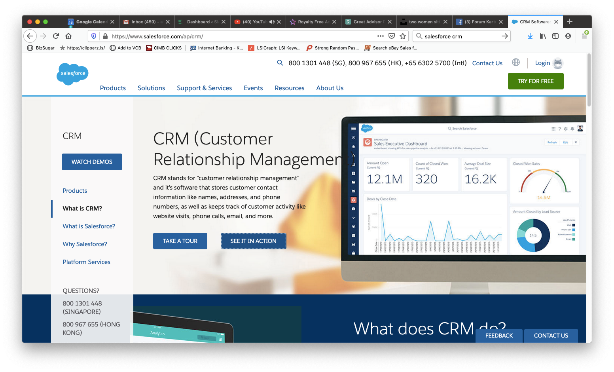
Task: Click the Astro avatar beside Login
Action: (558, 63)
